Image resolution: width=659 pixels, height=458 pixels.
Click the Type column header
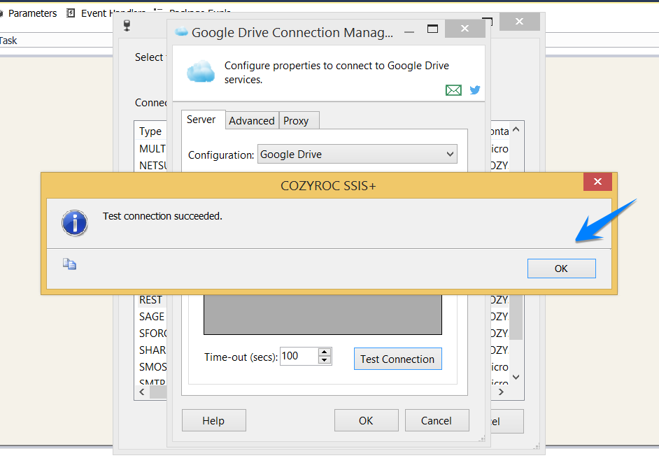(x=151, y=131)
